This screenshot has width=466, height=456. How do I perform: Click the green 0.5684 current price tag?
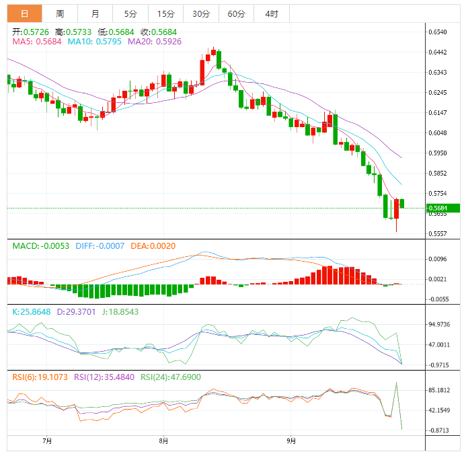tap(443, 208)
